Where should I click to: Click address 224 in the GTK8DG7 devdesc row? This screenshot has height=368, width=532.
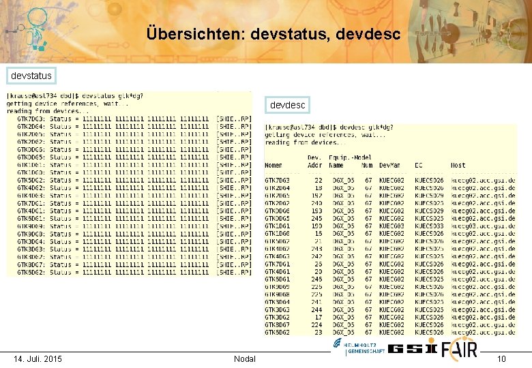point(316,325)
